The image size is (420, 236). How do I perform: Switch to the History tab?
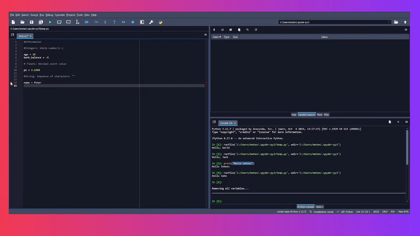coord(319,207)
